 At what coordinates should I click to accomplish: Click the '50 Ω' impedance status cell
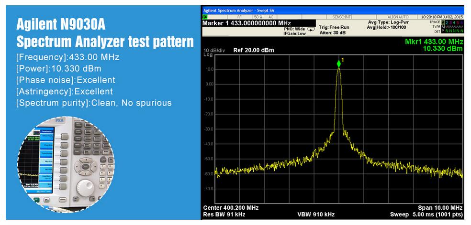(x=258, y=17)
